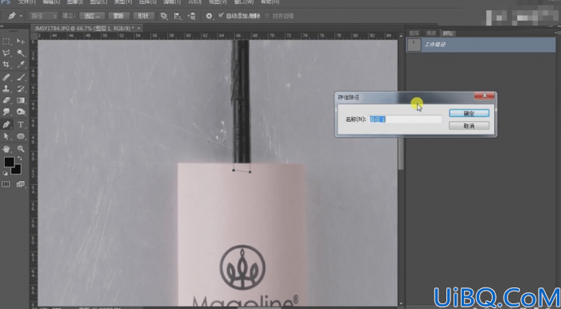This screenshot has width=561, height=309.
Task: Click the foreground color swatch
Action: click(x=9, y=162)
